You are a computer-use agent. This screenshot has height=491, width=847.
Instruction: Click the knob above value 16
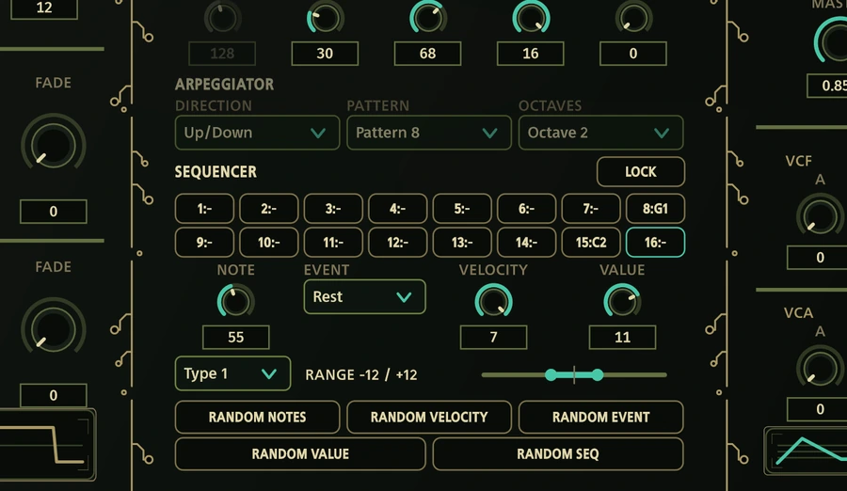coord(531,17)
